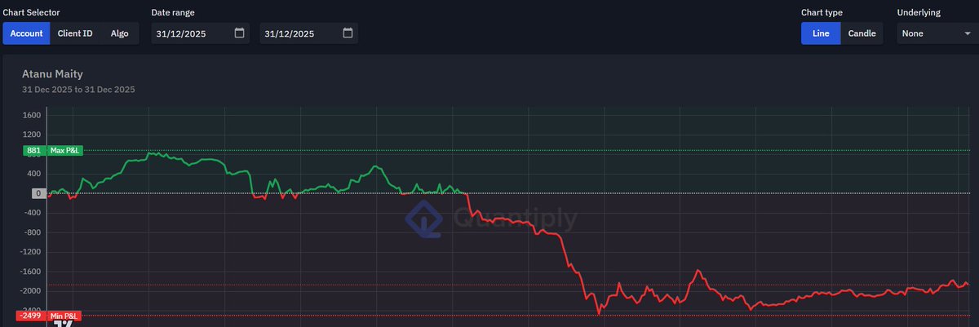Click the -2499 min value tag
Image resolution: width=979 pixels, height=327 pixels.
(x=31, y=316)
